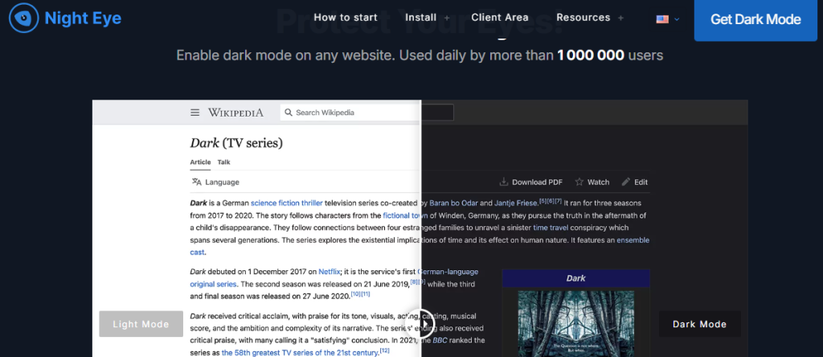Open the thriller link

(x=312, y=203)
